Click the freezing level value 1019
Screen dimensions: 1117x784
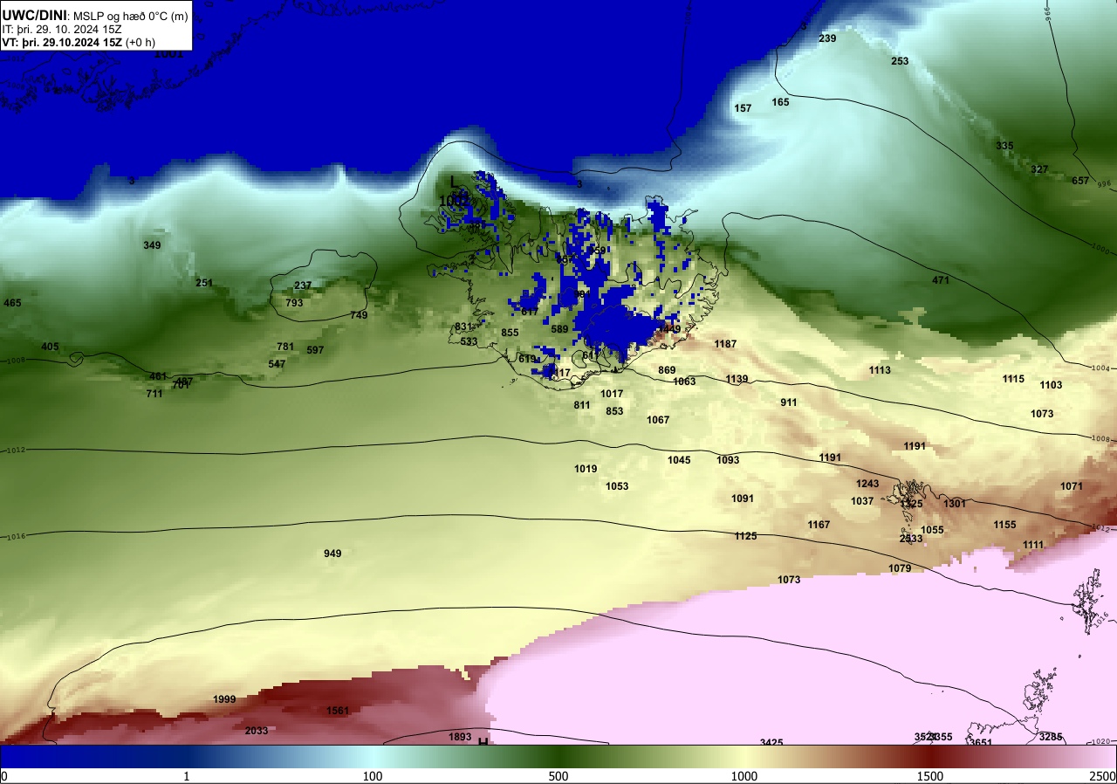(586, 469)
